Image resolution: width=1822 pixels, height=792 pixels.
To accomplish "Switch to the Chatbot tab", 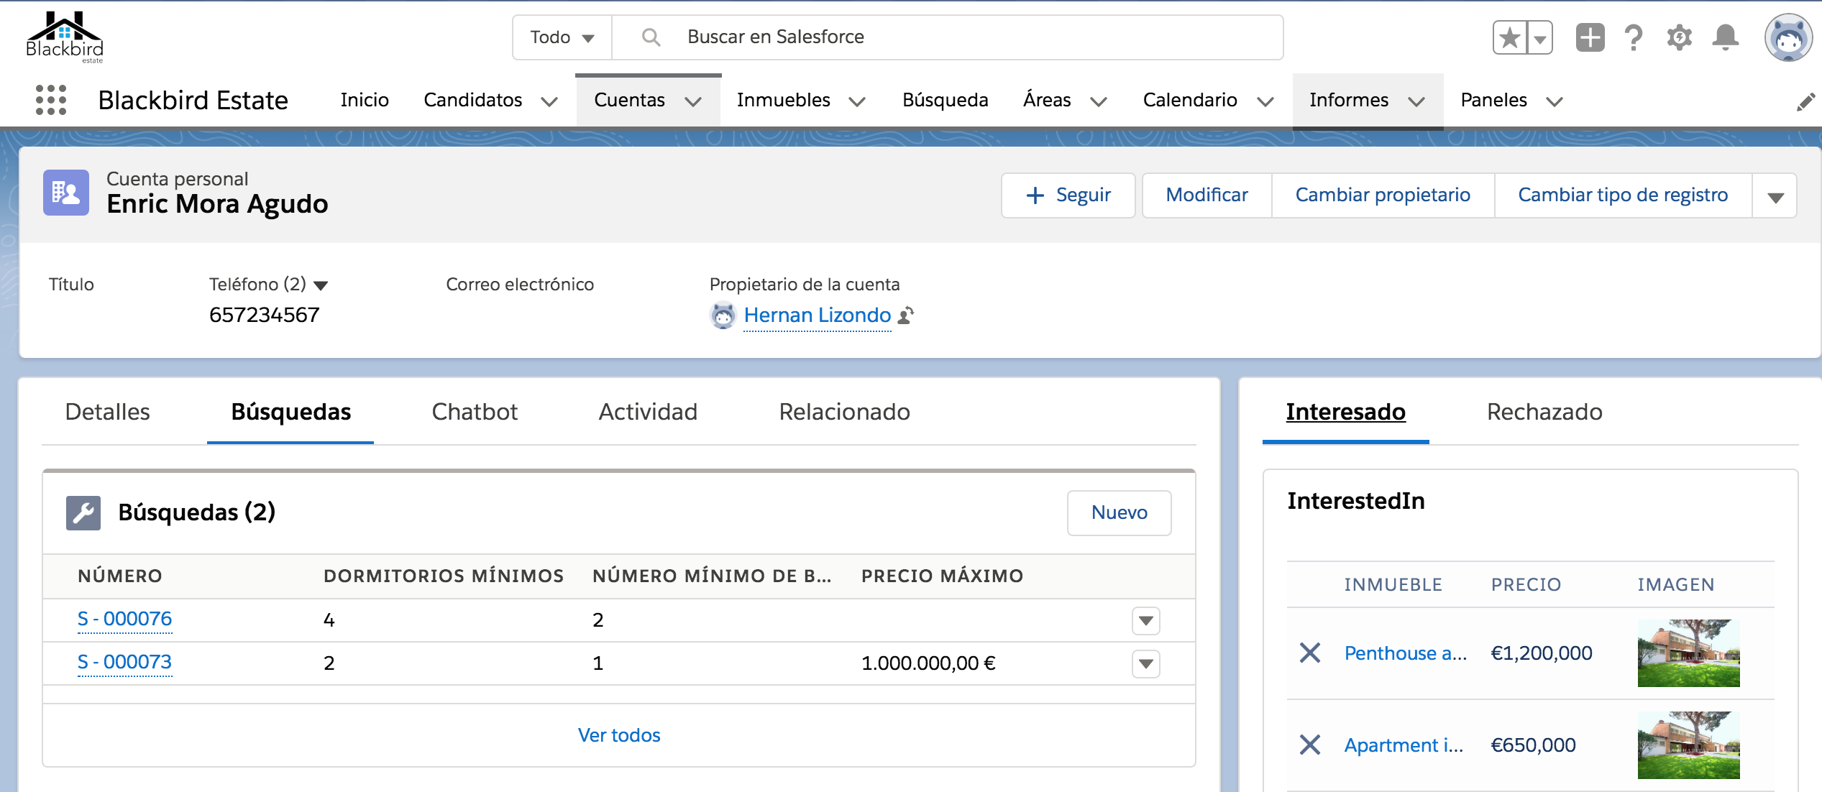I will pos(475,412).
